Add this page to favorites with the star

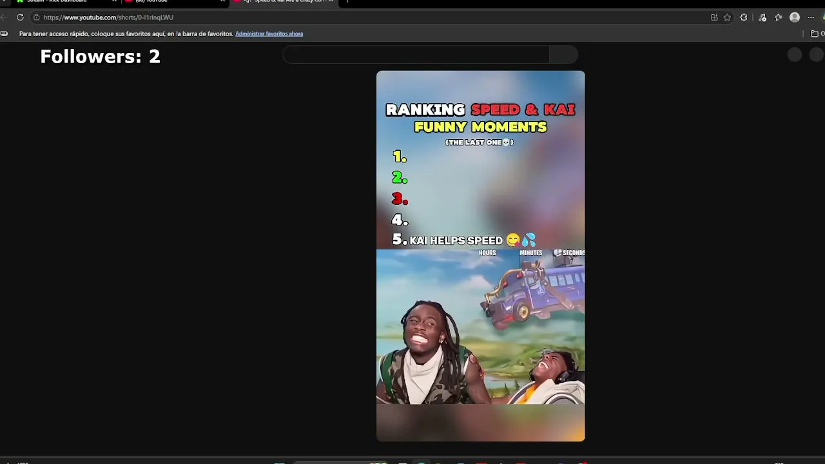point(728,17)
